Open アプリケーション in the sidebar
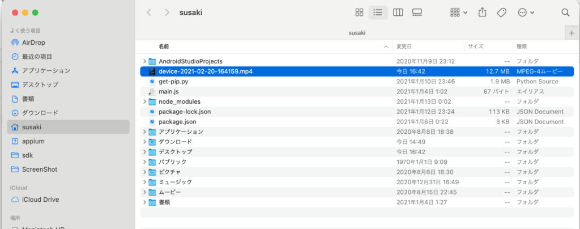This screenshot has height=229, width=580. [x=69, y=70]
